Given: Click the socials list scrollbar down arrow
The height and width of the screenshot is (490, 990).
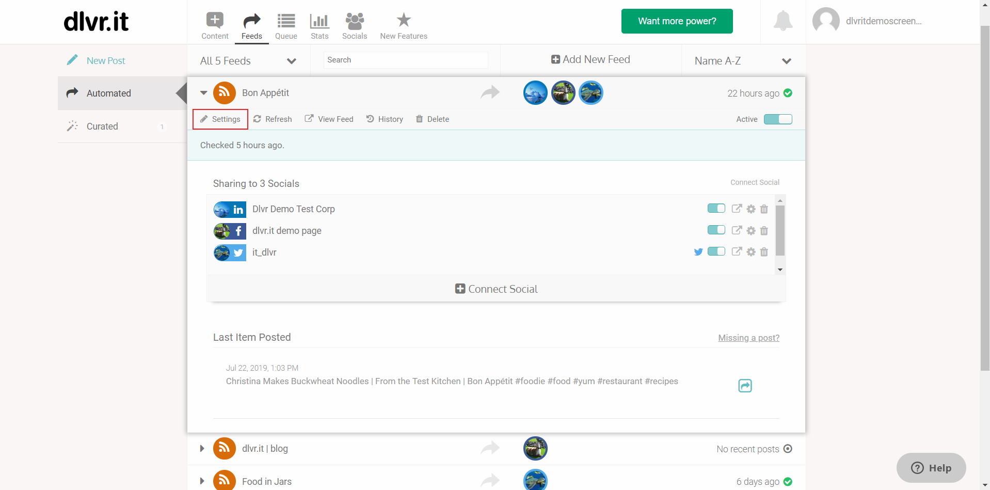Looking at the screenshot, I should coord(780,270).
